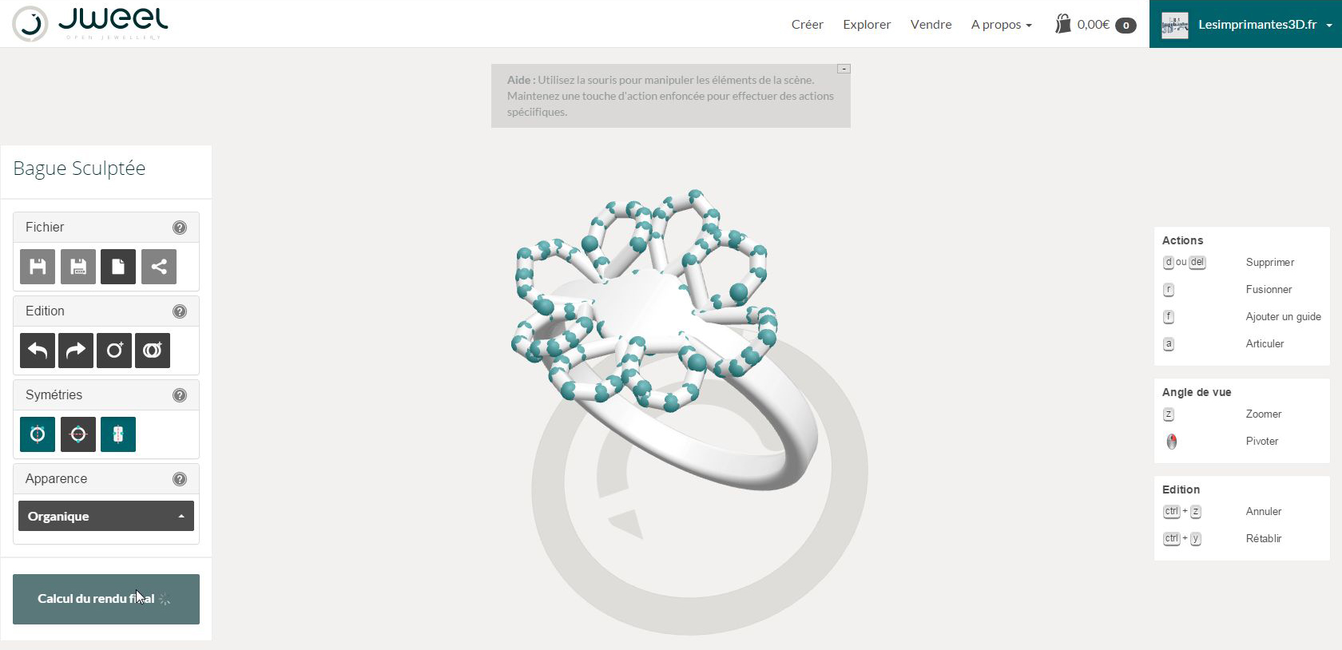Toggle the vertical axis symmetry button
The image size is (1342, 650).
click(x=38, y=434)
